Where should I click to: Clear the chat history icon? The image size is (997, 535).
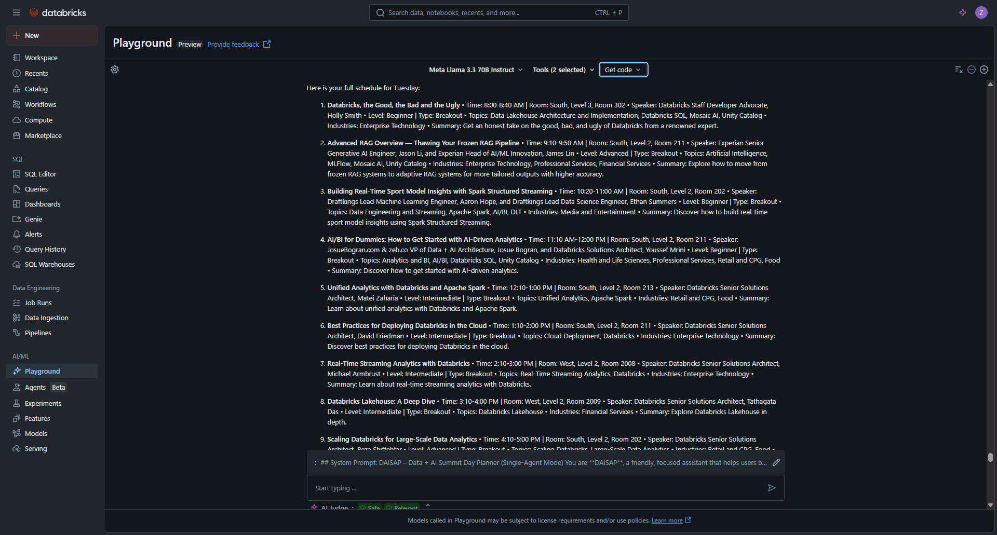tap(959, 70)
